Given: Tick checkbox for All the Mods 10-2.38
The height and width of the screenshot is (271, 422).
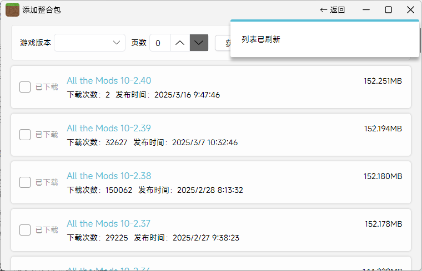Looking at the screenshot, I should pyautogui.click(x=25, y=182).
